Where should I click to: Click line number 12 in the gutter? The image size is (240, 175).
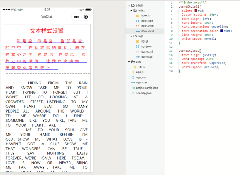[171, 47]
